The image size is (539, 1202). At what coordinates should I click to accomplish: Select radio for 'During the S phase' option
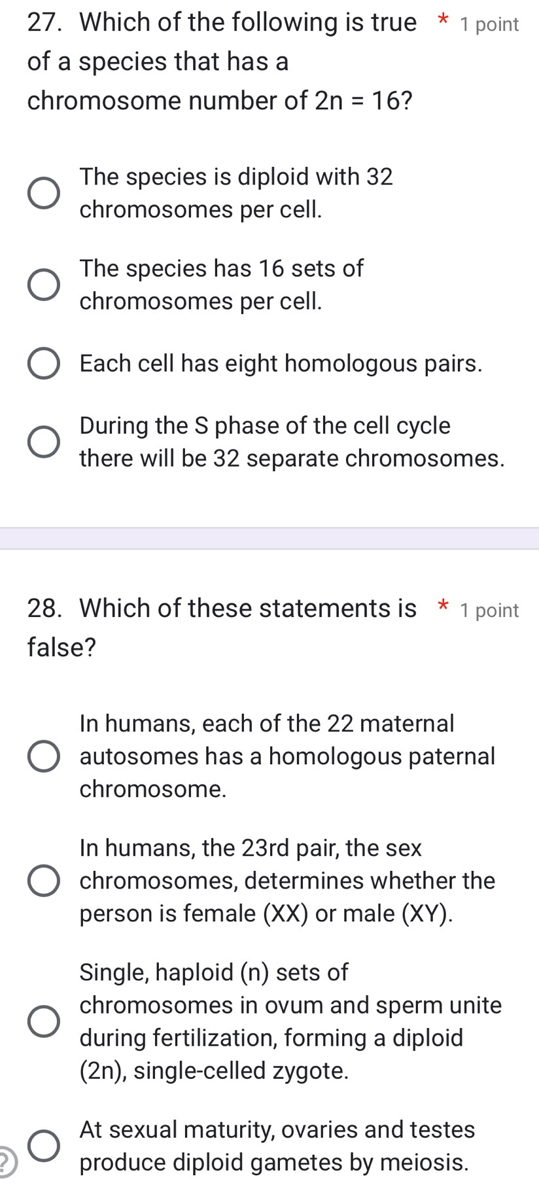tap(44, 442)
